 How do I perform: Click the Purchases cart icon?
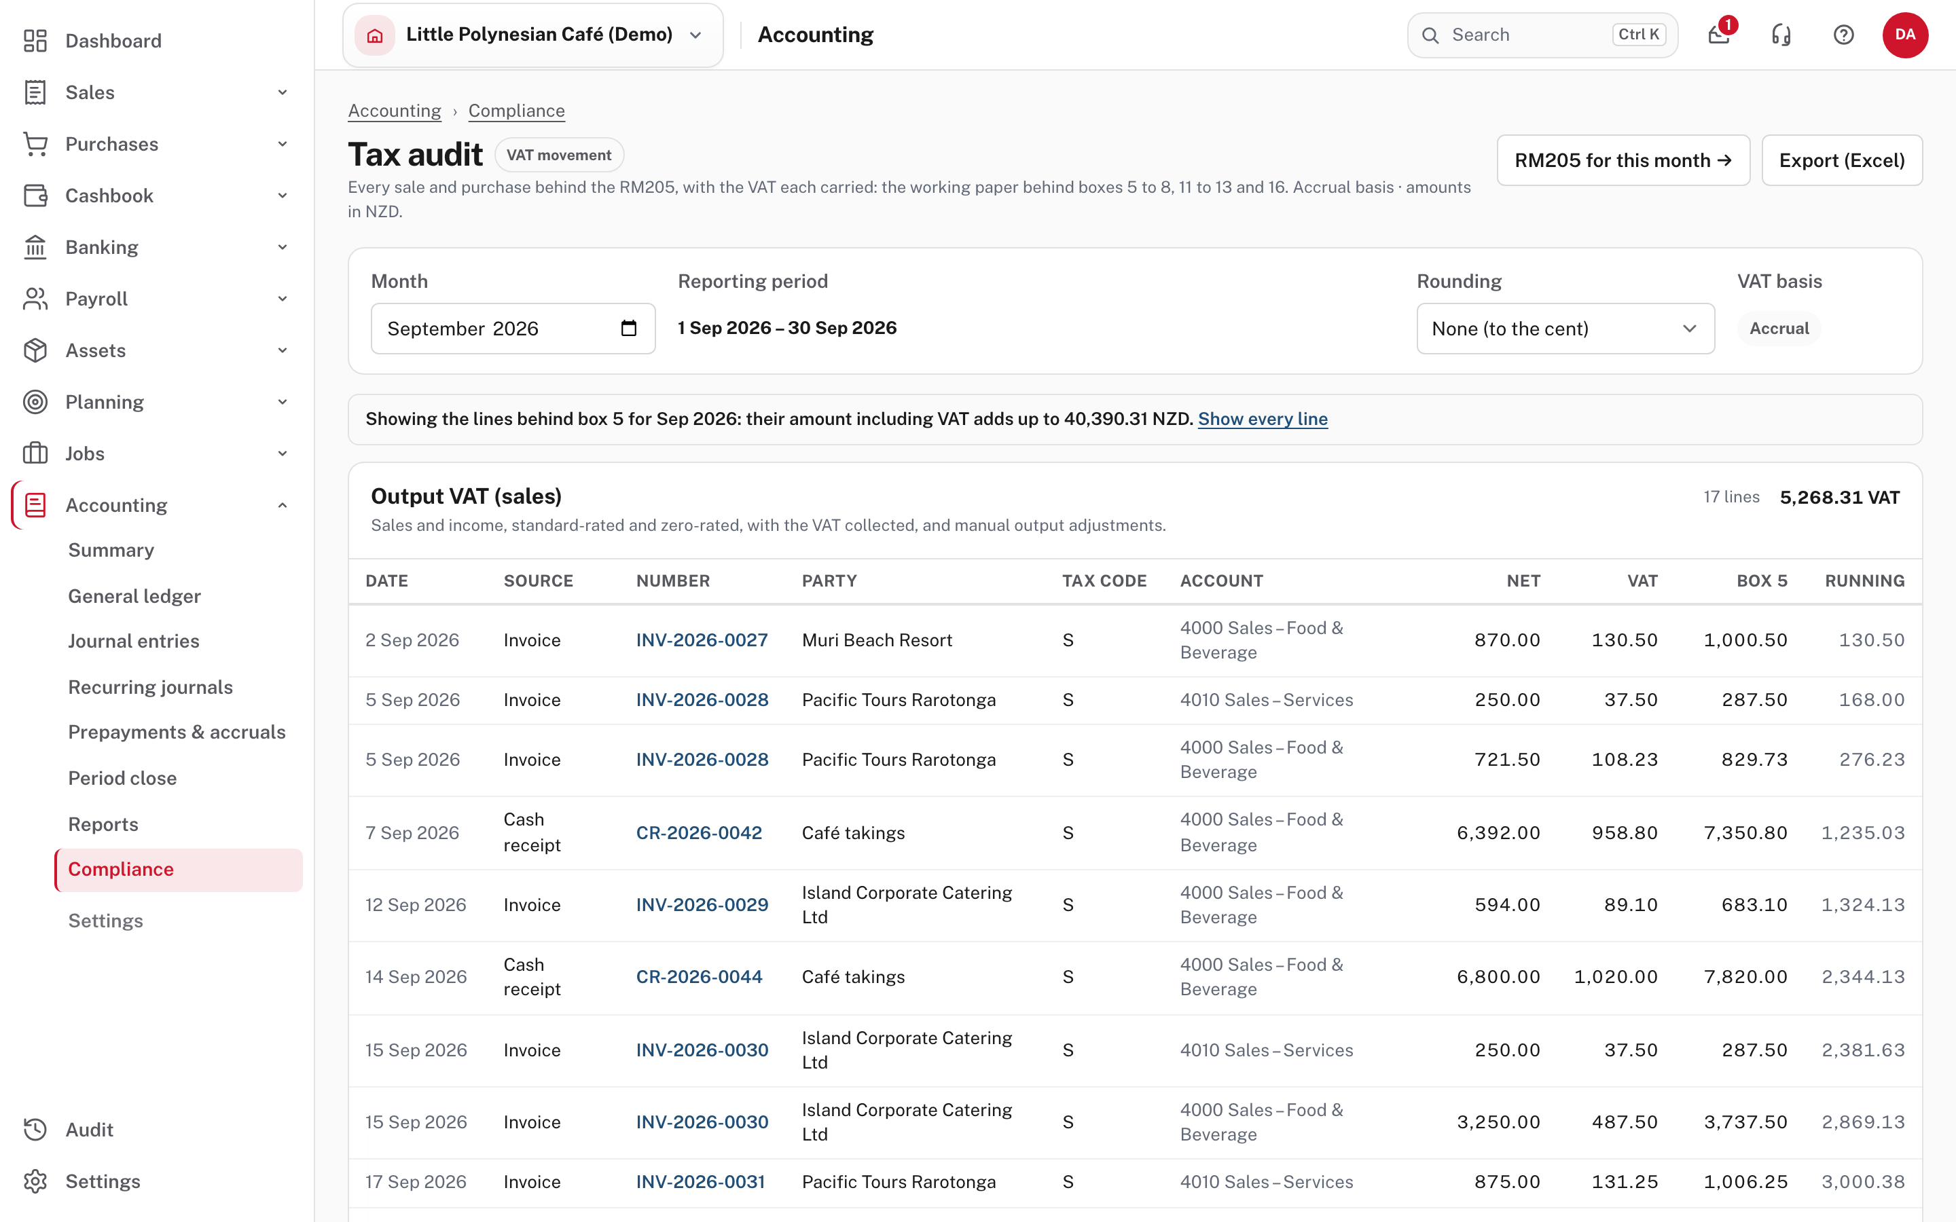(x=35, y=144)
